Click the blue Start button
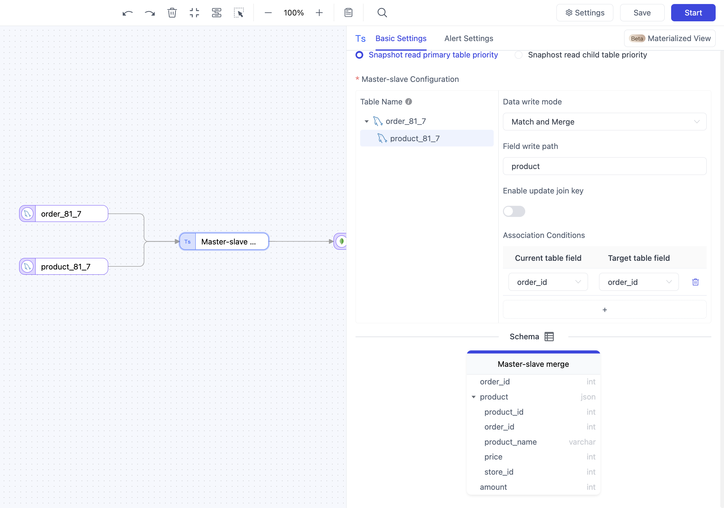This screenshot has width=724, height=508. tap(693, 13)
